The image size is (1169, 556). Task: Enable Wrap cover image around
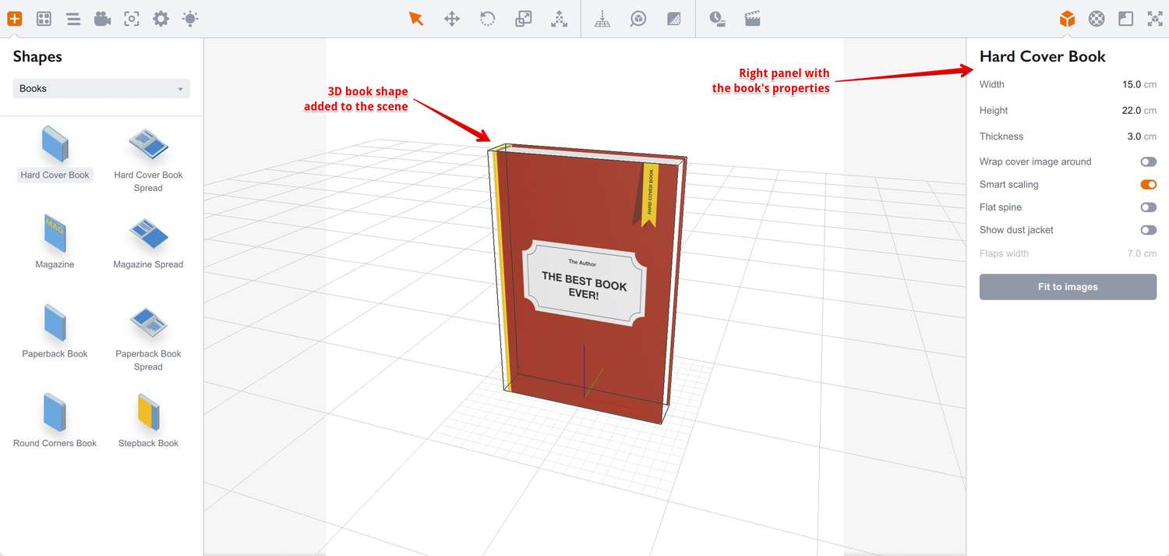(1148, 161)
